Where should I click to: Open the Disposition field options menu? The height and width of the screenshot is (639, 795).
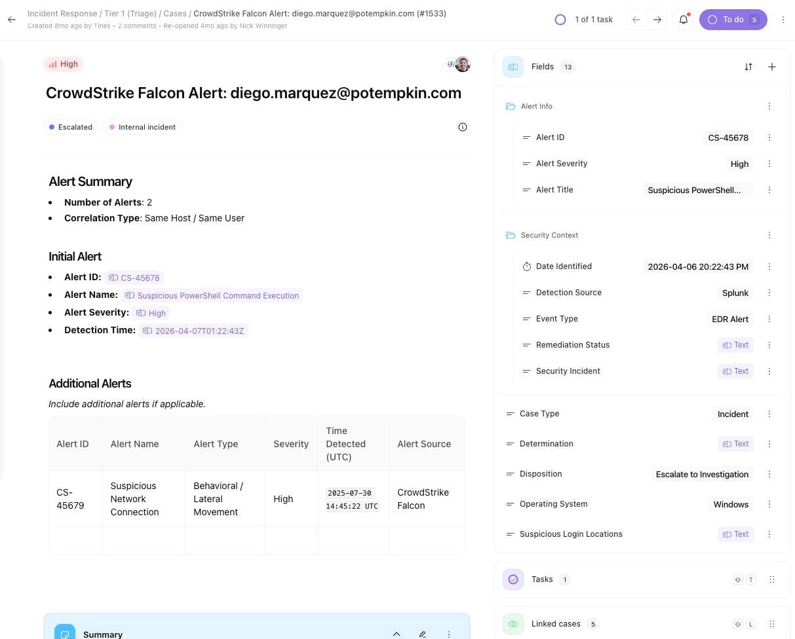(769, 474)
